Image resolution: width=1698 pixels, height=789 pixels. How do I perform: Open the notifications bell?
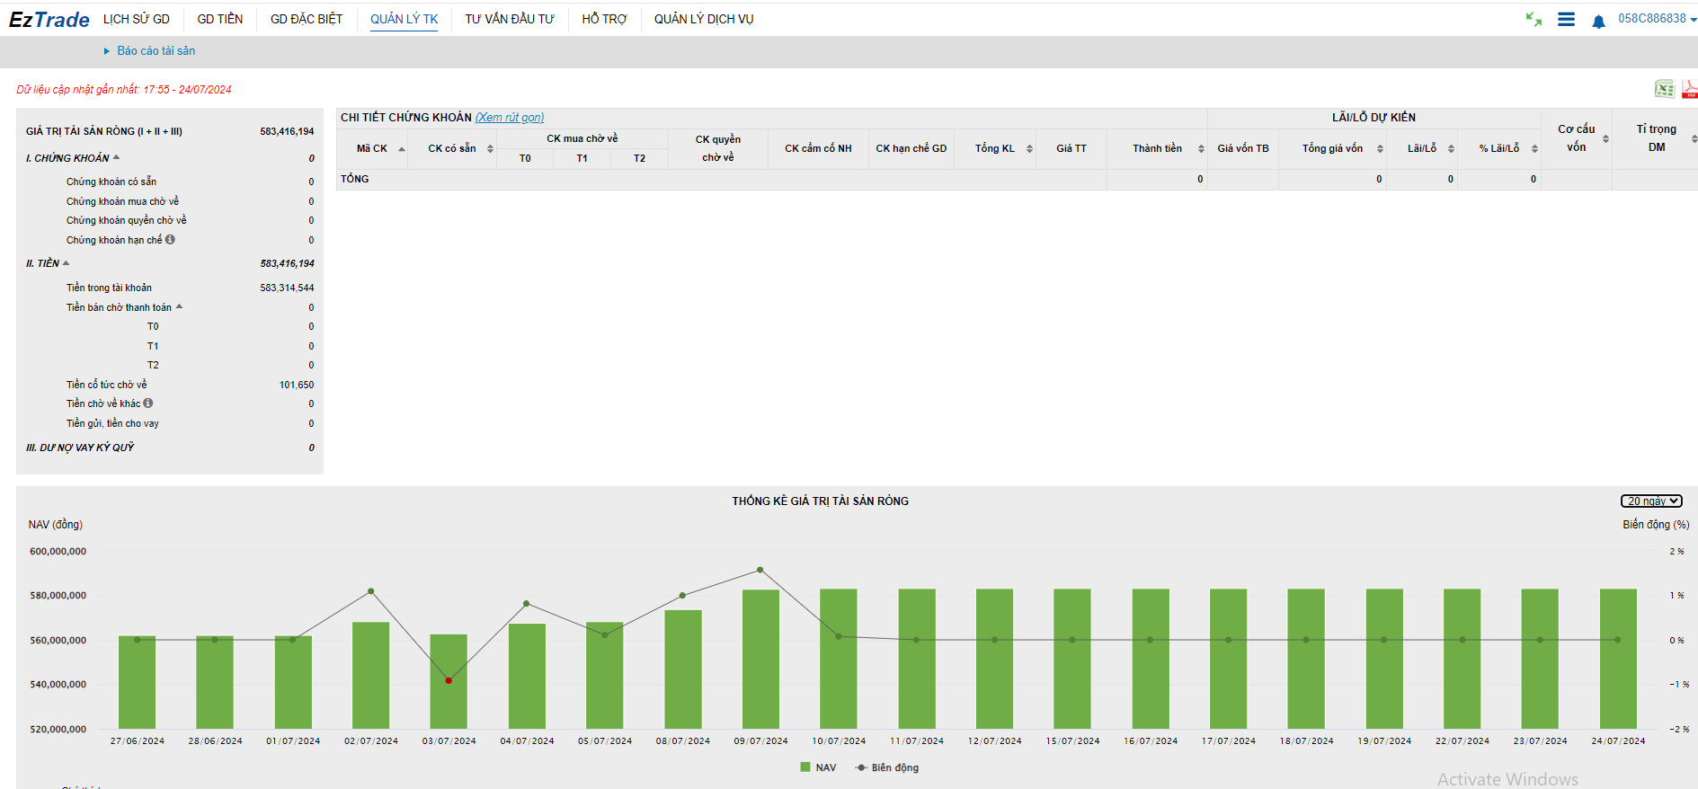point(1598,22)
